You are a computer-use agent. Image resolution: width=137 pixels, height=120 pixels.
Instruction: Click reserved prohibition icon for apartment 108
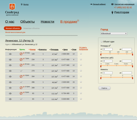pyautogui.click(x=21, y=54)
